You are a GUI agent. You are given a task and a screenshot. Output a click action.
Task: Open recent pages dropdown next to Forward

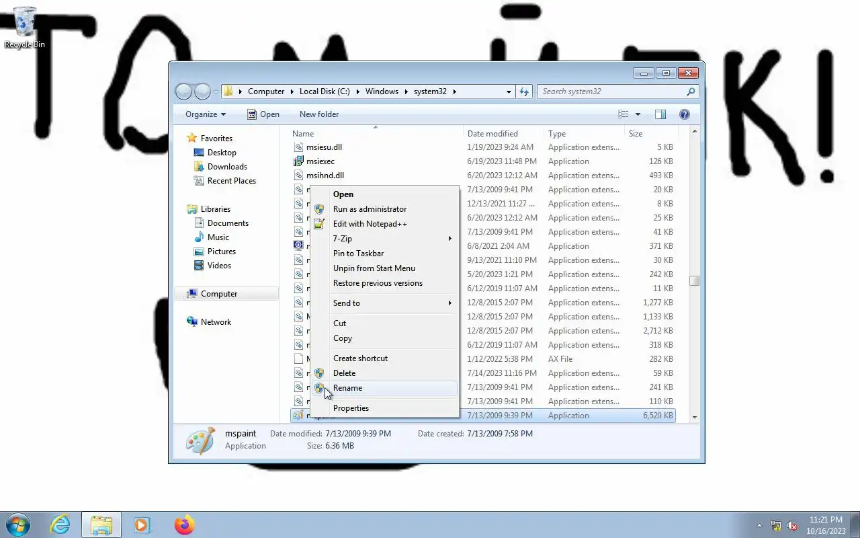pyautogui.click(x=216, y=91)
